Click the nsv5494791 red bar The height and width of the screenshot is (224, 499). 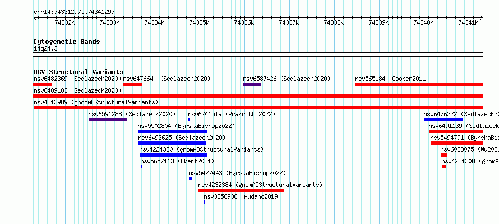coord(457,143)
